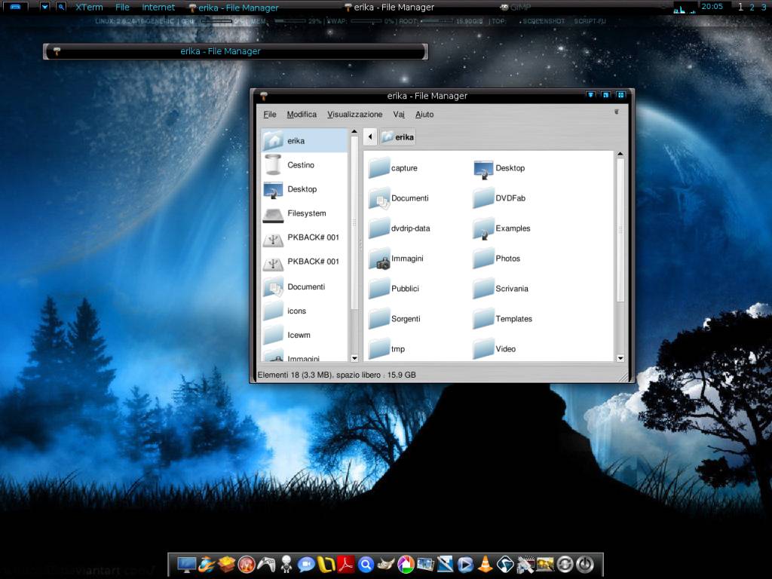Launch the video chat bubble dock icon
772x579 pixels.
[x=306, y=564]
